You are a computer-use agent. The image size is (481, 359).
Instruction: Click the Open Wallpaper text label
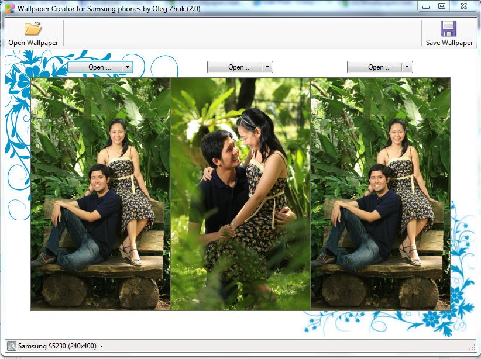pos(33,43)
